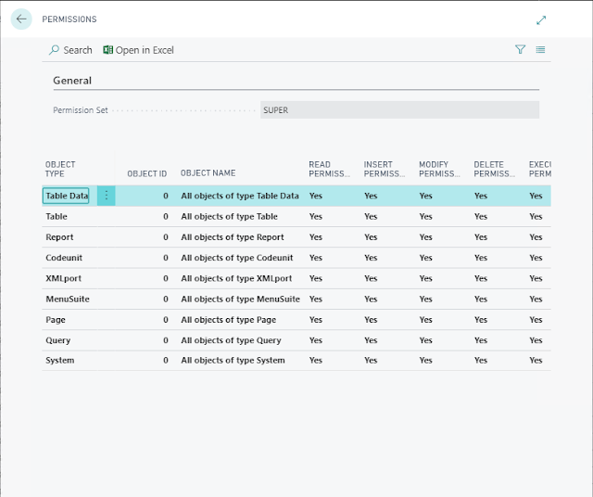Click 'All objects of type MenuSuite'

tap(240, 299)
